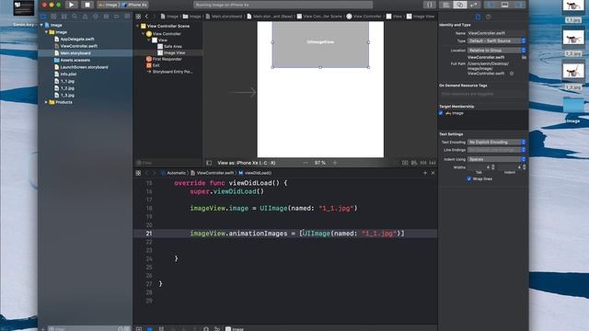Image resolution: width=589 pixels, height=331 pixels.
Task: Open related items grid in assistant jump bar
Action: 138,173
